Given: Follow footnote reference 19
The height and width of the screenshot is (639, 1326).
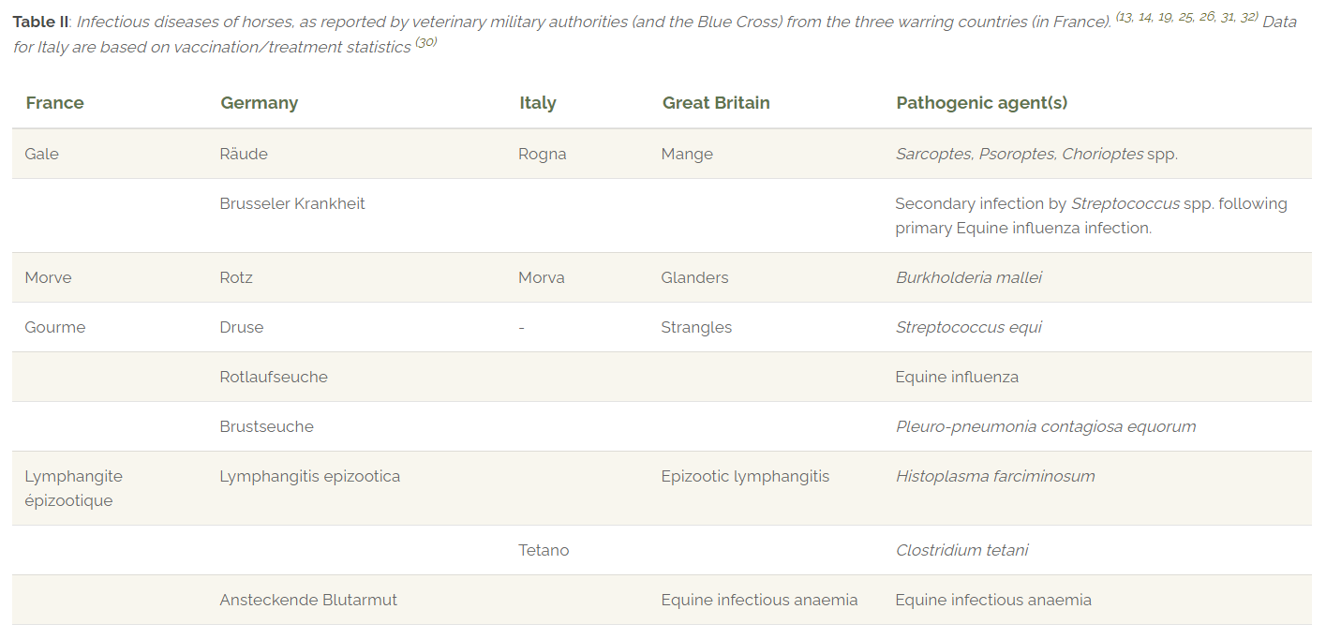Looking at the screenshot, I should tap(1167, 17).
